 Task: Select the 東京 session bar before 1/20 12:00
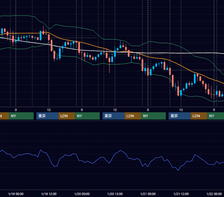113,116
